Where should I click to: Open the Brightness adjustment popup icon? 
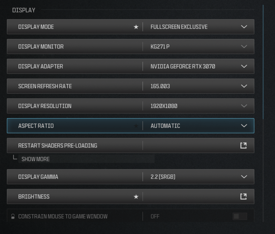pyautogui.click(x=244, y=196)
